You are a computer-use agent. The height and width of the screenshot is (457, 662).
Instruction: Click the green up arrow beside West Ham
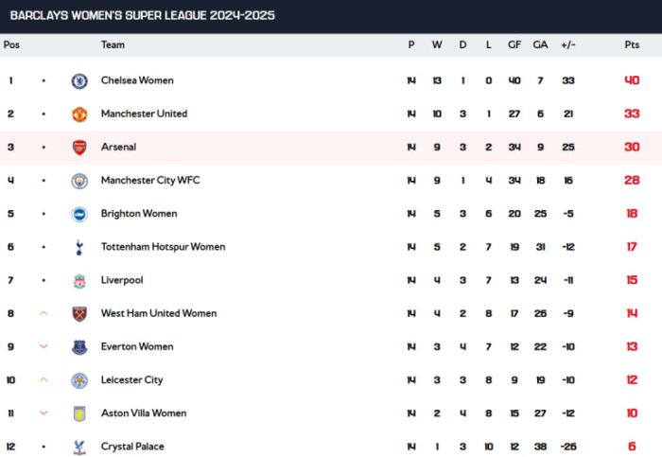tap(44, 313)
